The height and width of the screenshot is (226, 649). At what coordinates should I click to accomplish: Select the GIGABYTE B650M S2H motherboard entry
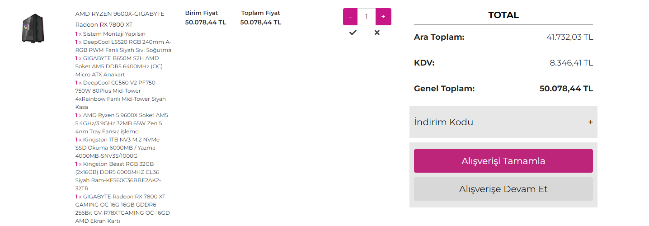pos(119,66)
